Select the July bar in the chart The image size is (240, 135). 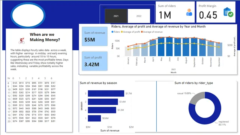(178, 47)
